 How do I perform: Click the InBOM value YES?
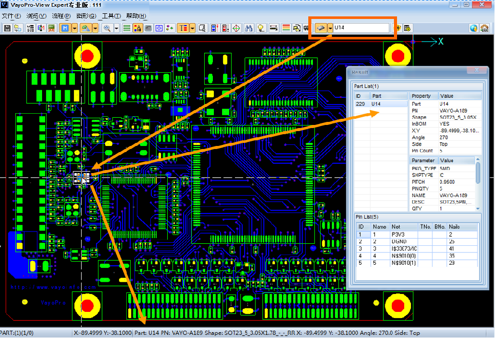444,124
